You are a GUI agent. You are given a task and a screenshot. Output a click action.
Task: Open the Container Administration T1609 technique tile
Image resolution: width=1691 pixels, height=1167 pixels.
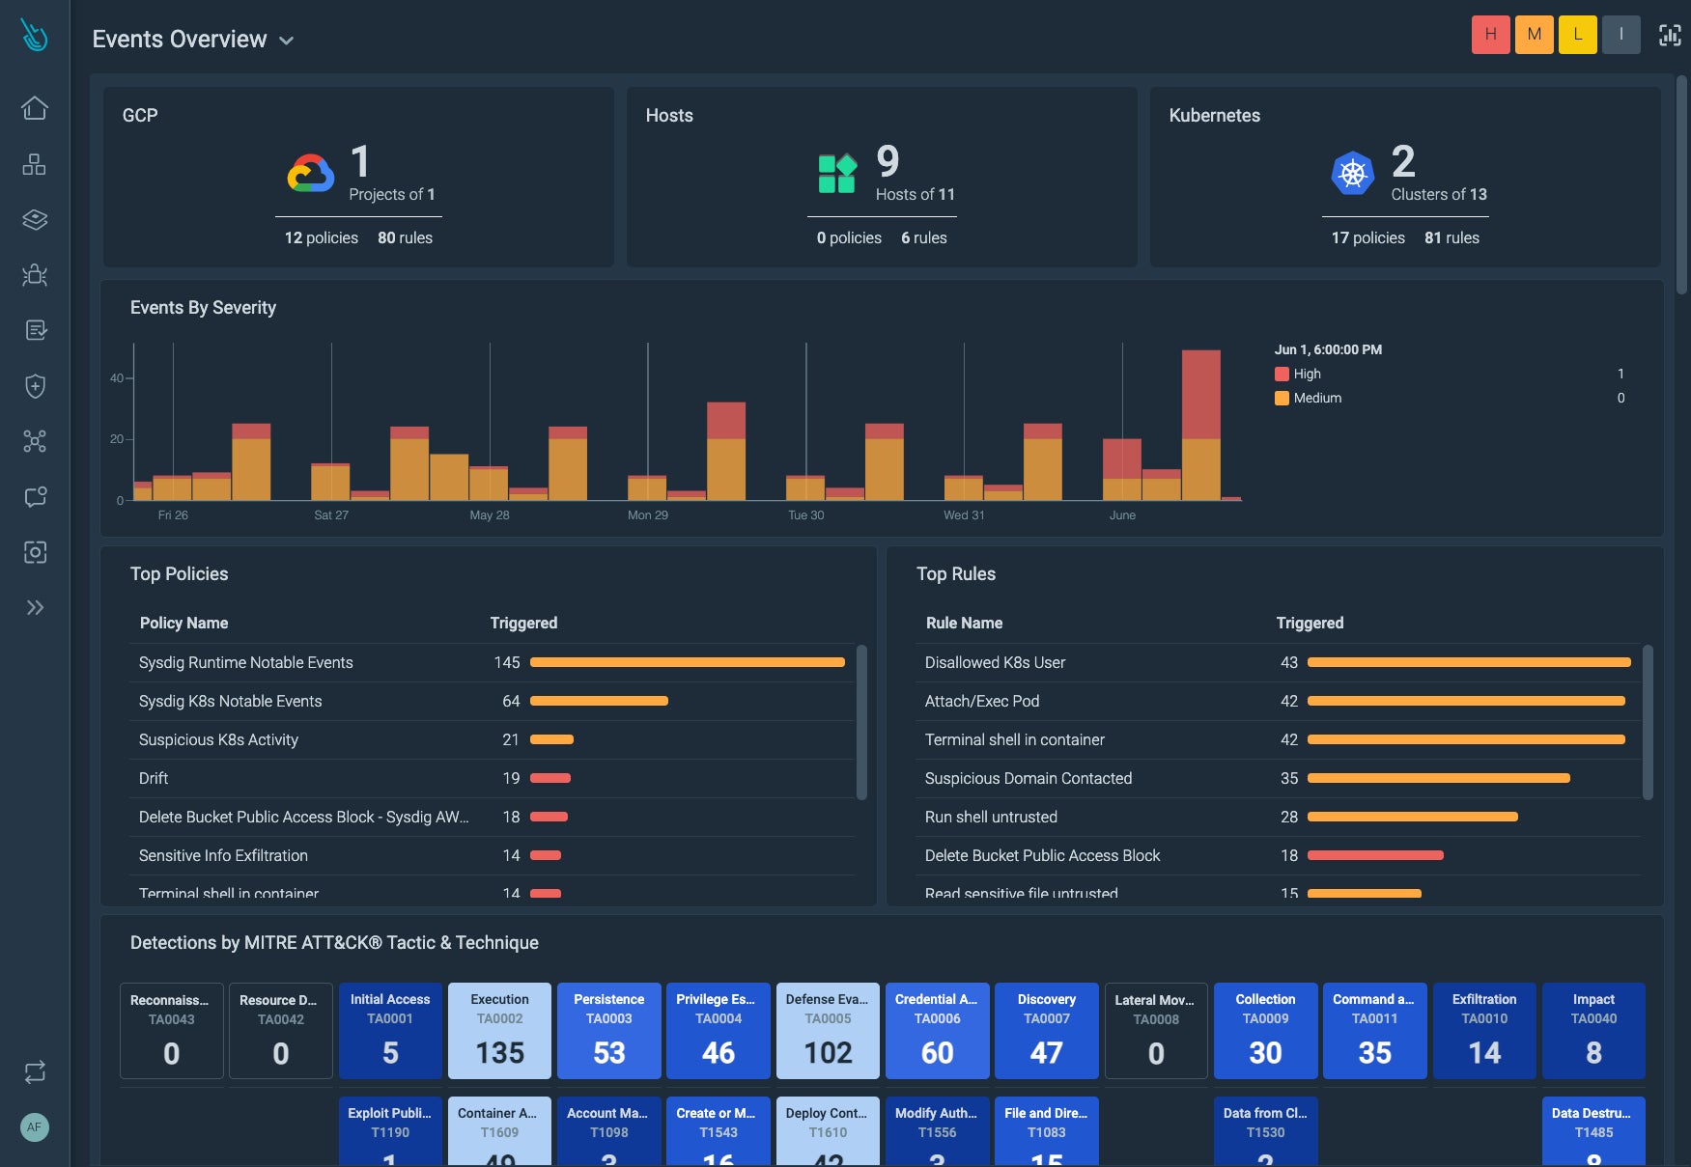point(499,1131)
